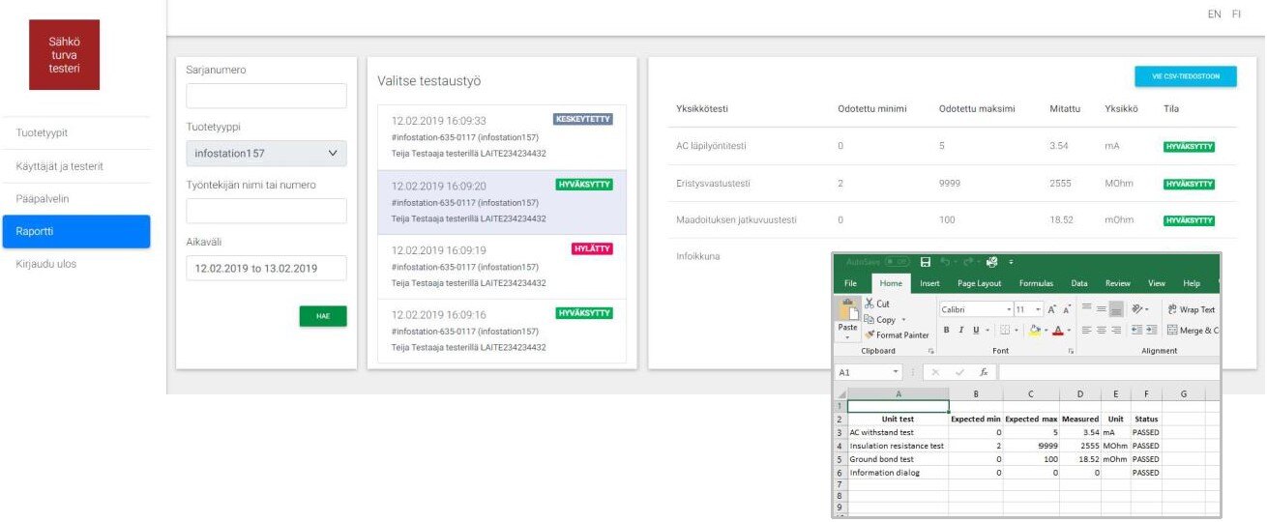The height and width of the screenshot is (522, 1267).
Task: Click the Quick Access spelling check icon
Action: pos(992,262)
